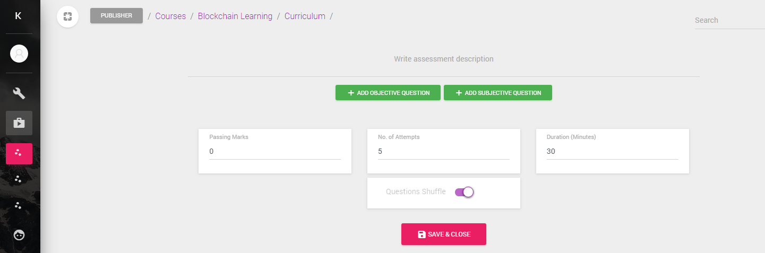Click the Add Subjective Question button
765x253 pixels.
[498, 93]
